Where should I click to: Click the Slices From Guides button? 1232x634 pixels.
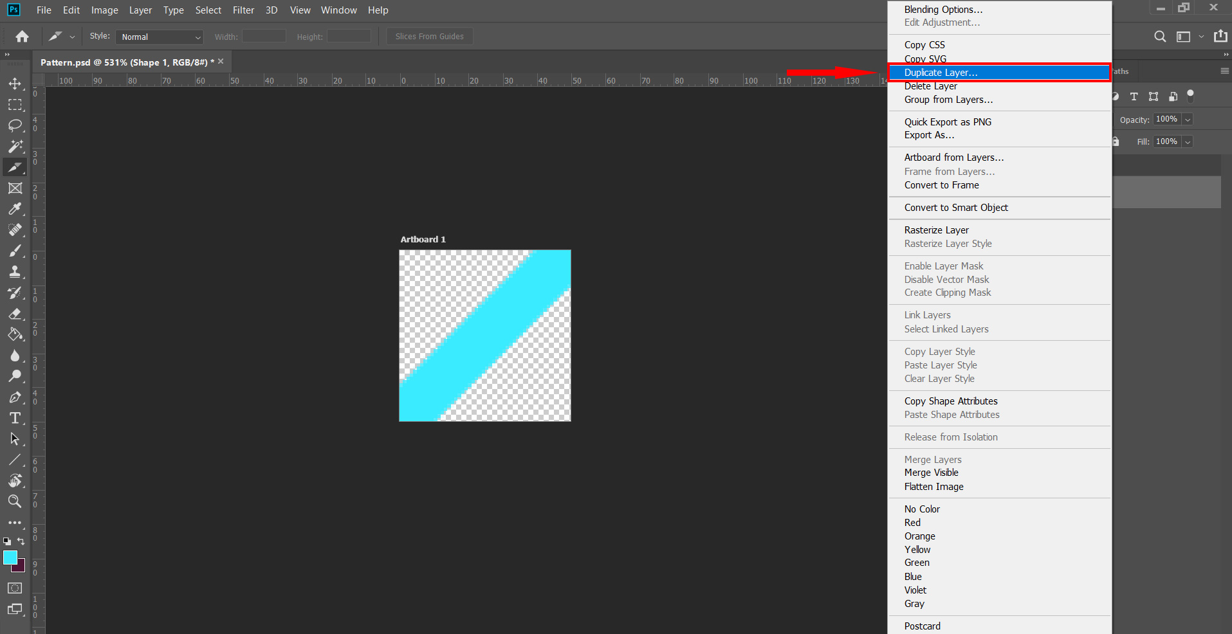(429, 37)
